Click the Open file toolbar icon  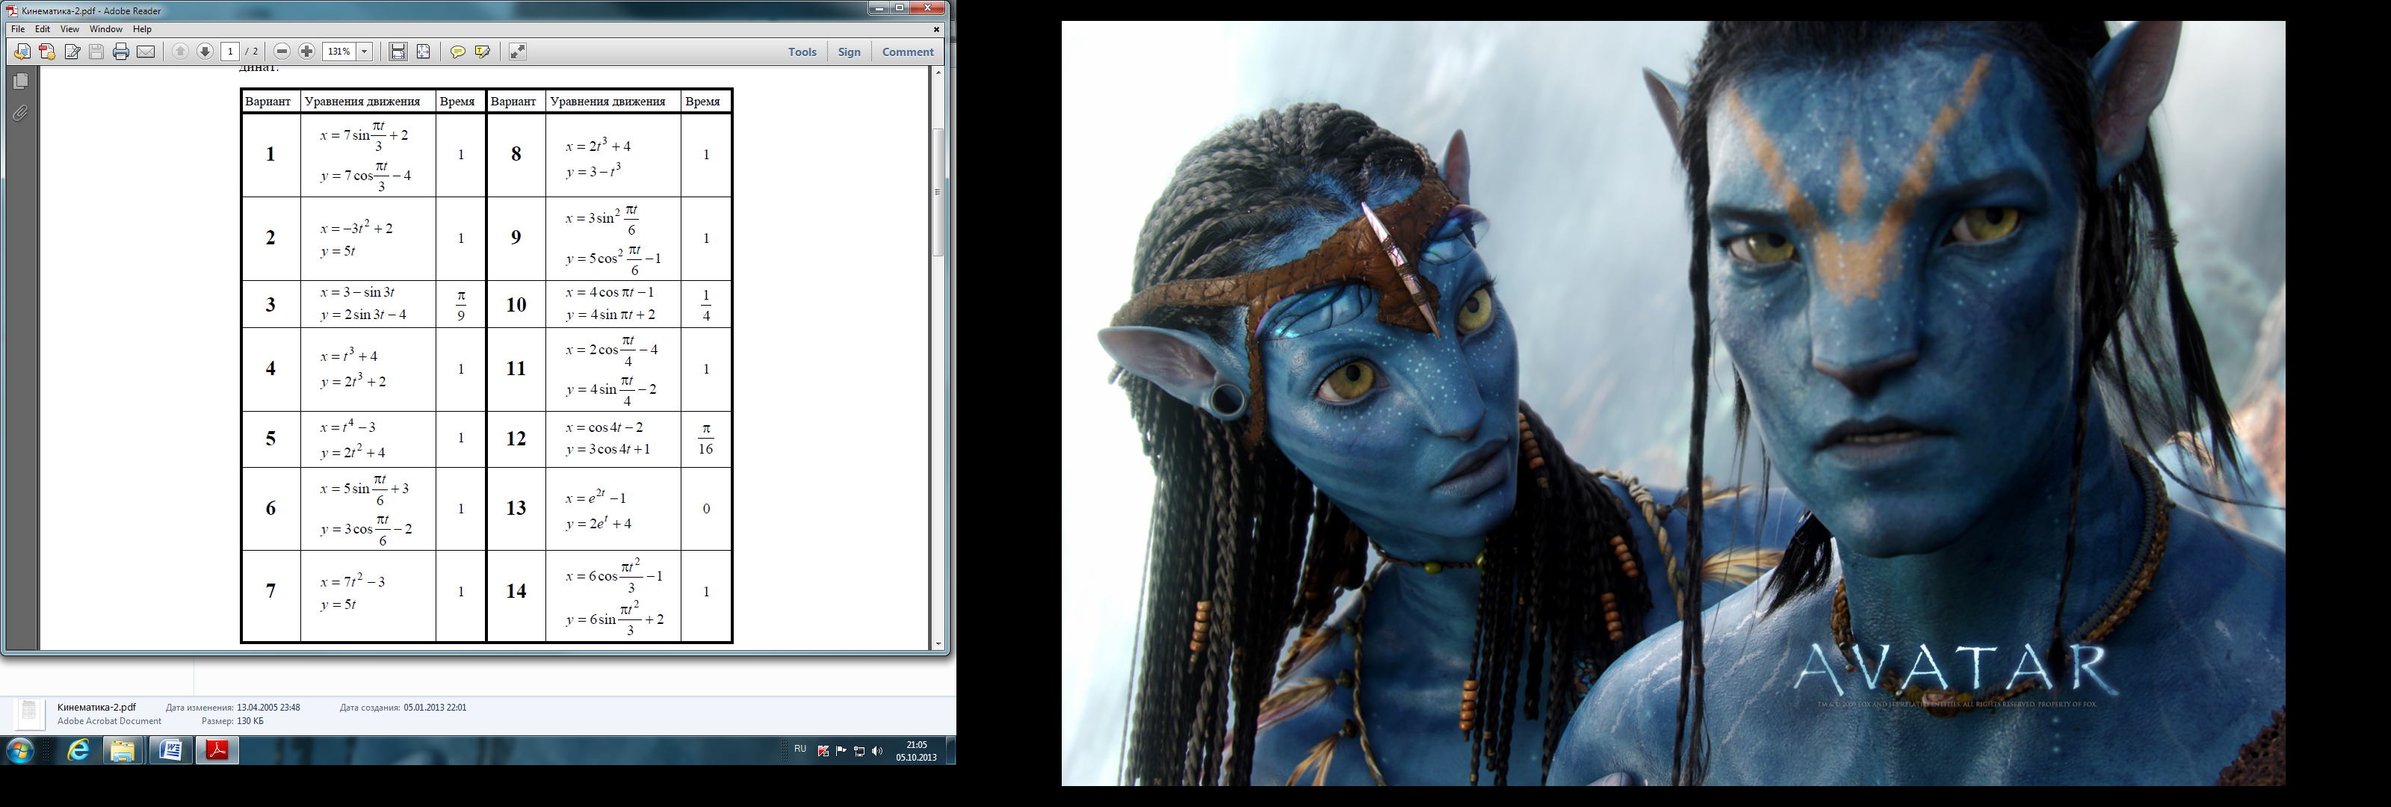click(22, 52)
